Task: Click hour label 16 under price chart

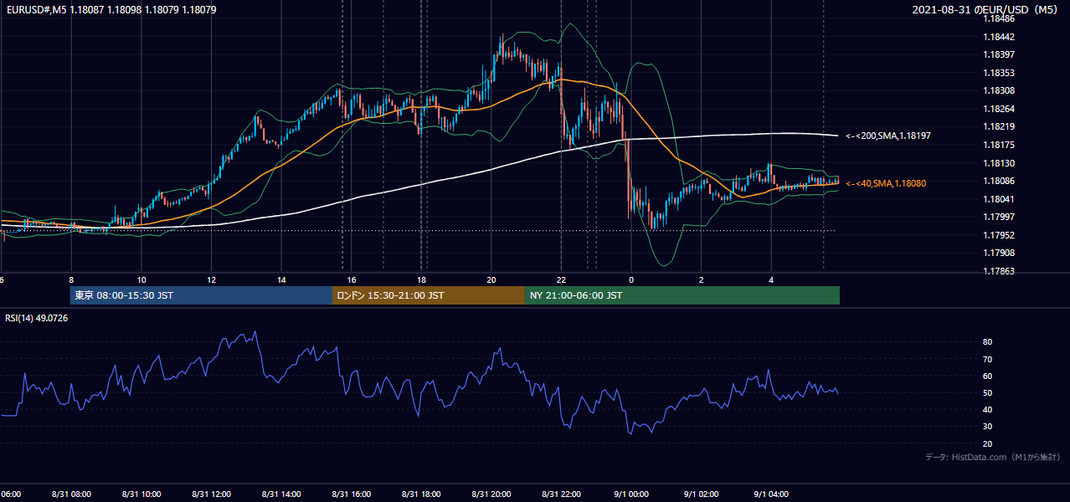Action: point(352,280)
